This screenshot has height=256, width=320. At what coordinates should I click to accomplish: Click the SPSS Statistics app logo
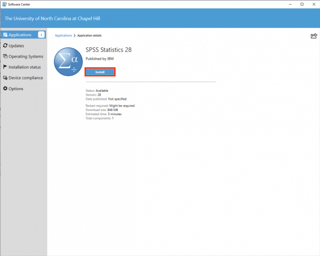coord(68,62)
